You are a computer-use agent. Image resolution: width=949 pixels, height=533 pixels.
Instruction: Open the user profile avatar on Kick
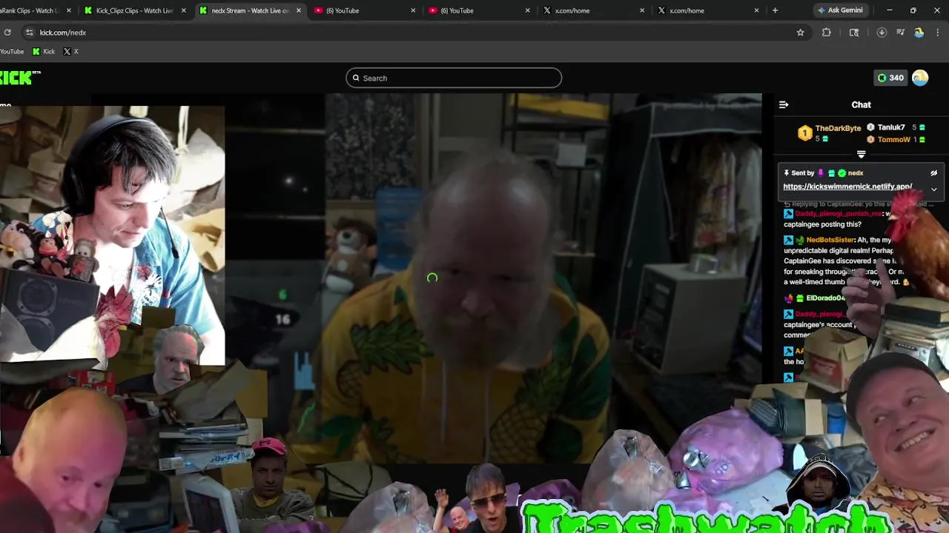920,78
